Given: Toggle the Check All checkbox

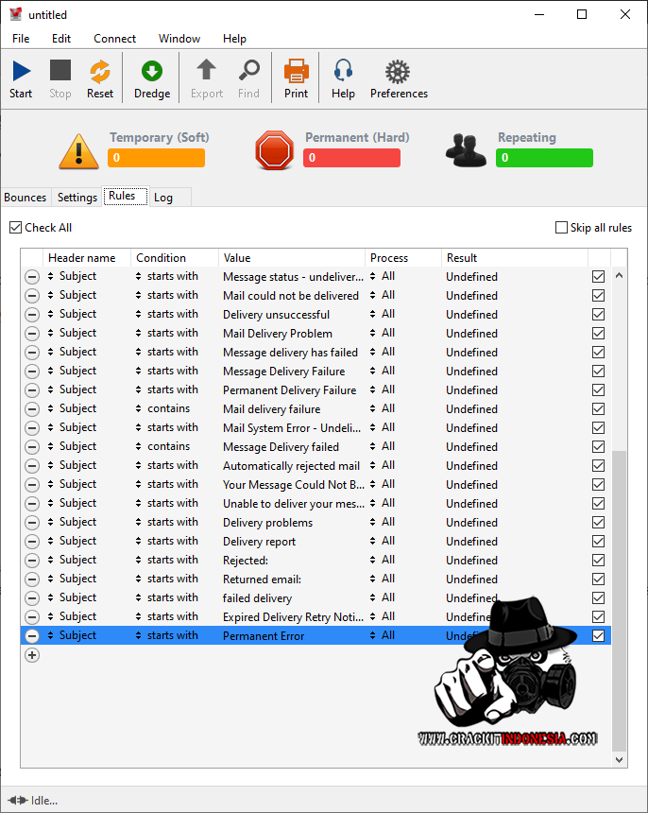Looking at the screenshot, I should pyautogui.click(x=16, y=228).
